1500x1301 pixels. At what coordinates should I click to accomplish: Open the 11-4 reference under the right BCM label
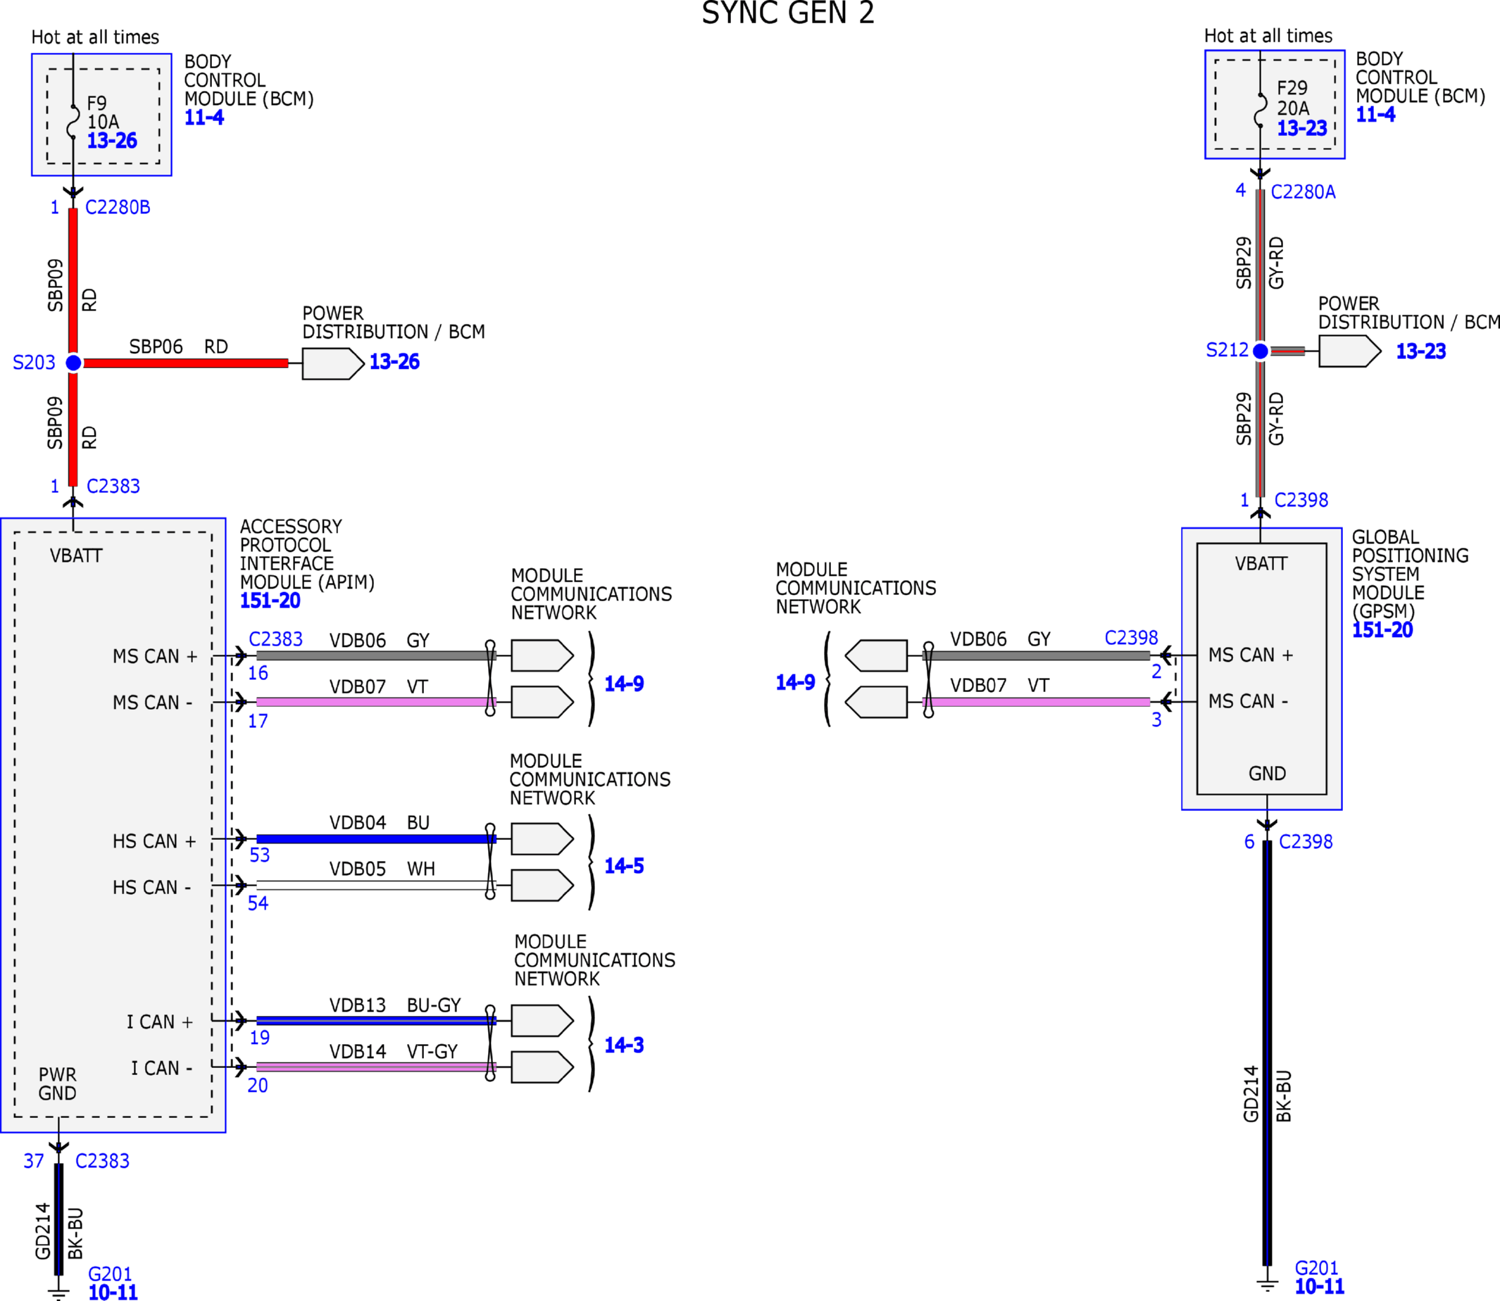[x=1376, y=115]
